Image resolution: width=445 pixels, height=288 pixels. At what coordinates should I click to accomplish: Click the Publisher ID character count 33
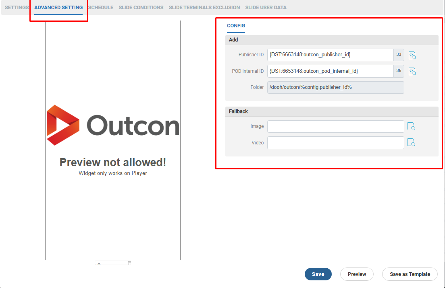[399, 55]
